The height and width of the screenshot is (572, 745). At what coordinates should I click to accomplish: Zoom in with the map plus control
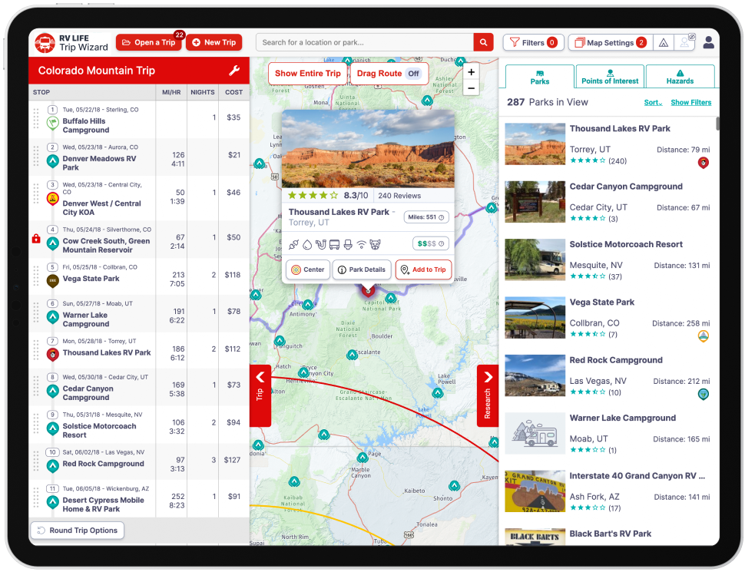tap(471, 71)
